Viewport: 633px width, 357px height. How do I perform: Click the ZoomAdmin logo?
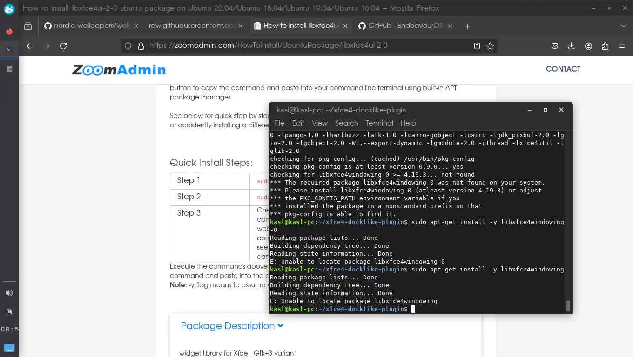(119, 70)
